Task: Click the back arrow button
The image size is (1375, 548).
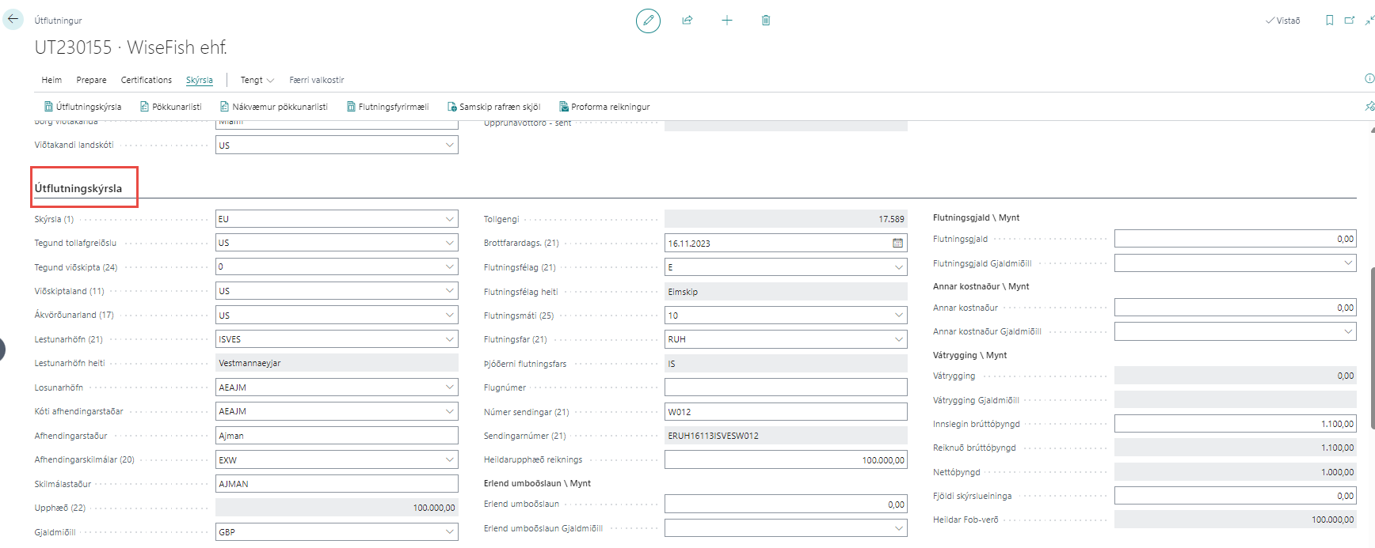Action: coord(13,20)
